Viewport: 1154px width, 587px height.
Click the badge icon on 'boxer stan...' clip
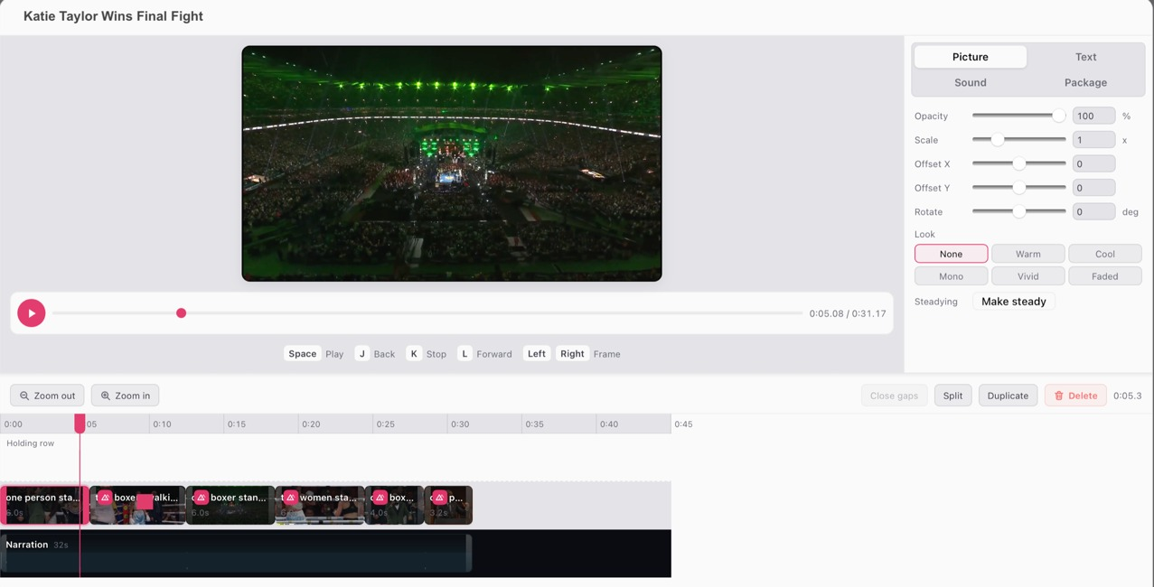[202, 498]
